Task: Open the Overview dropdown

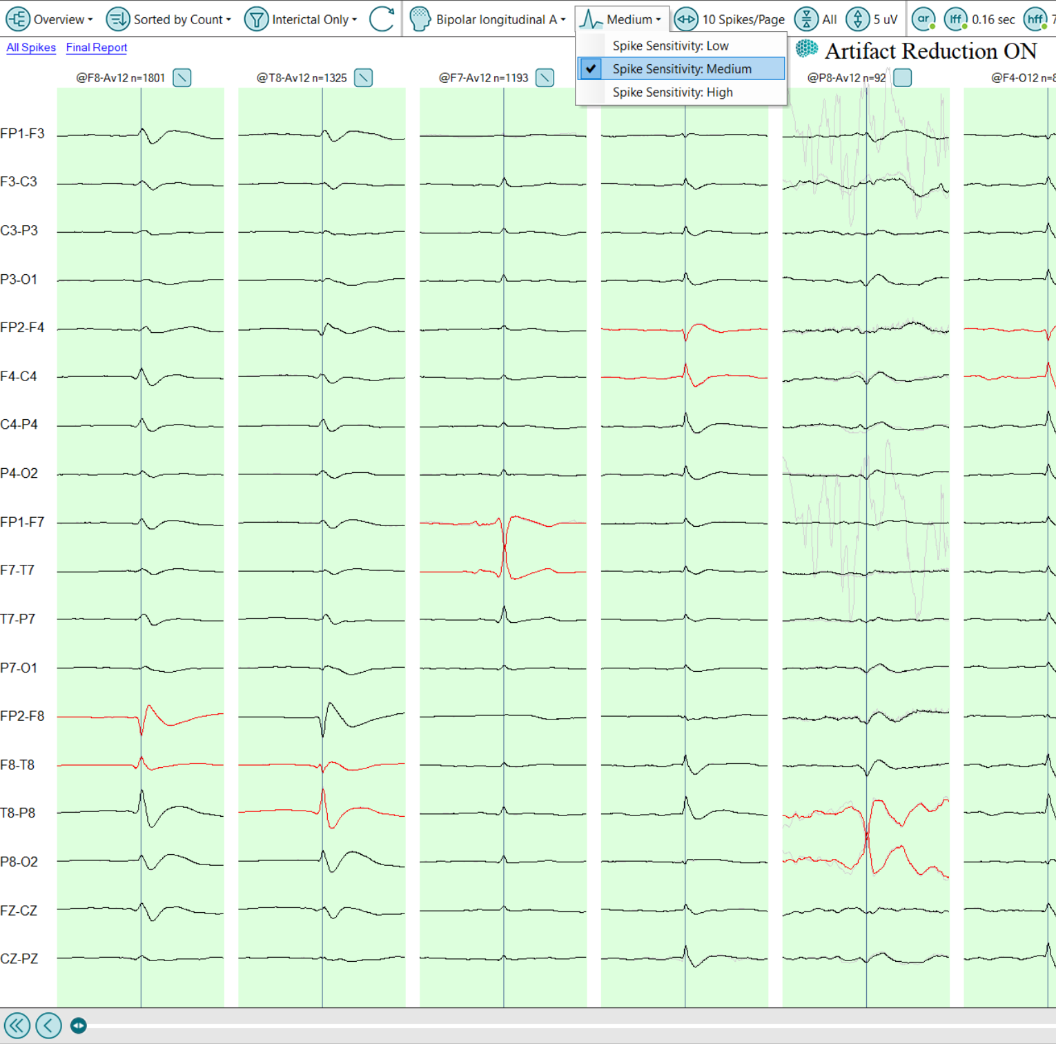Action: (x=63, y=19)
